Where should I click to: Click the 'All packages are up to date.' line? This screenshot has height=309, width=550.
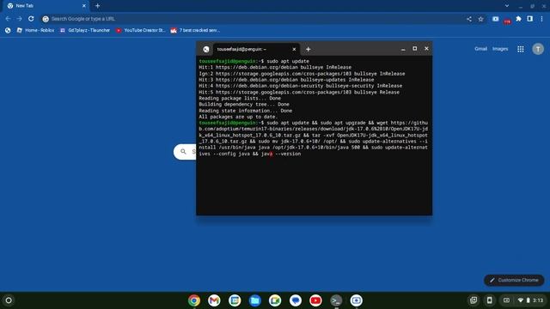tap(239, 117)
